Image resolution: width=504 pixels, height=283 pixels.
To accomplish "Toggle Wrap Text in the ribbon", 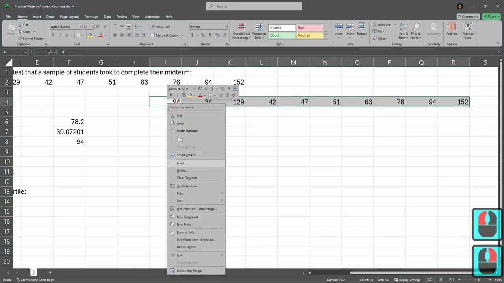I will pos(161,27).
